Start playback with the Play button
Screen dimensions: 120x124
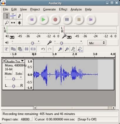(44, 19)
